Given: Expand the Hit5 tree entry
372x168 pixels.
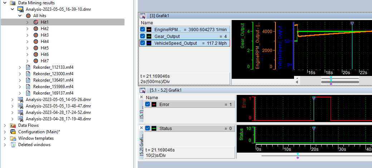Looking at the screenshot, I should click(28, 48).
